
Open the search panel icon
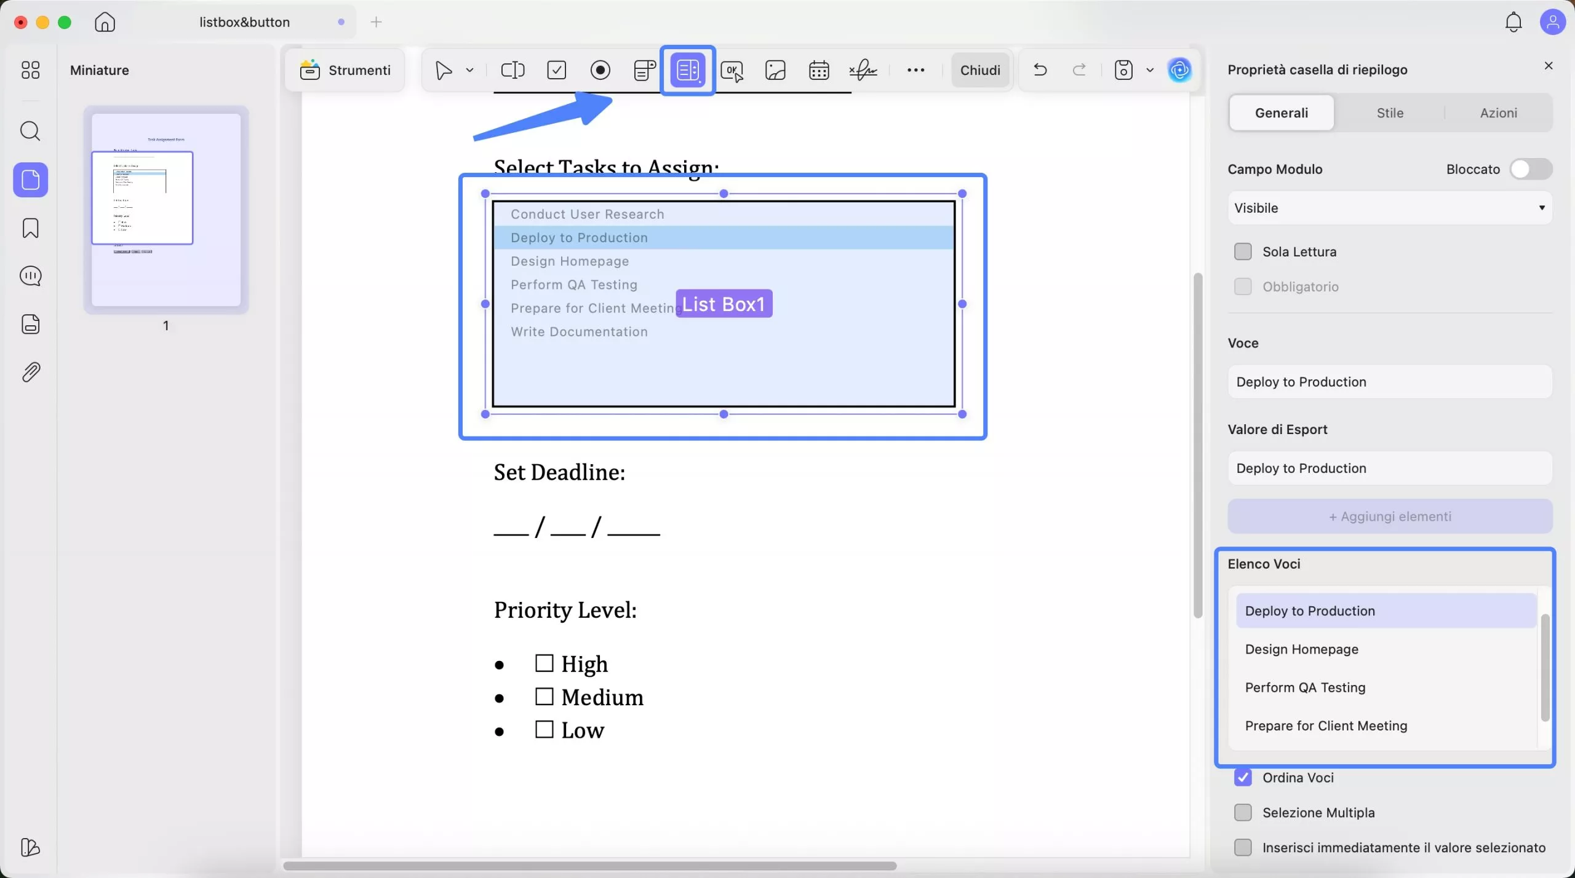(30, 131)
